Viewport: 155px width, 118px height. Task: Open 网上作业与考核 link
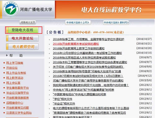[16, 73]
